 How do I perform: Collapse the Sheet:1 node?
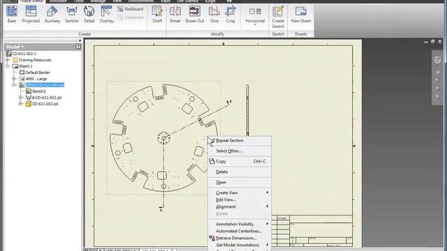click(x=8, y=66)
